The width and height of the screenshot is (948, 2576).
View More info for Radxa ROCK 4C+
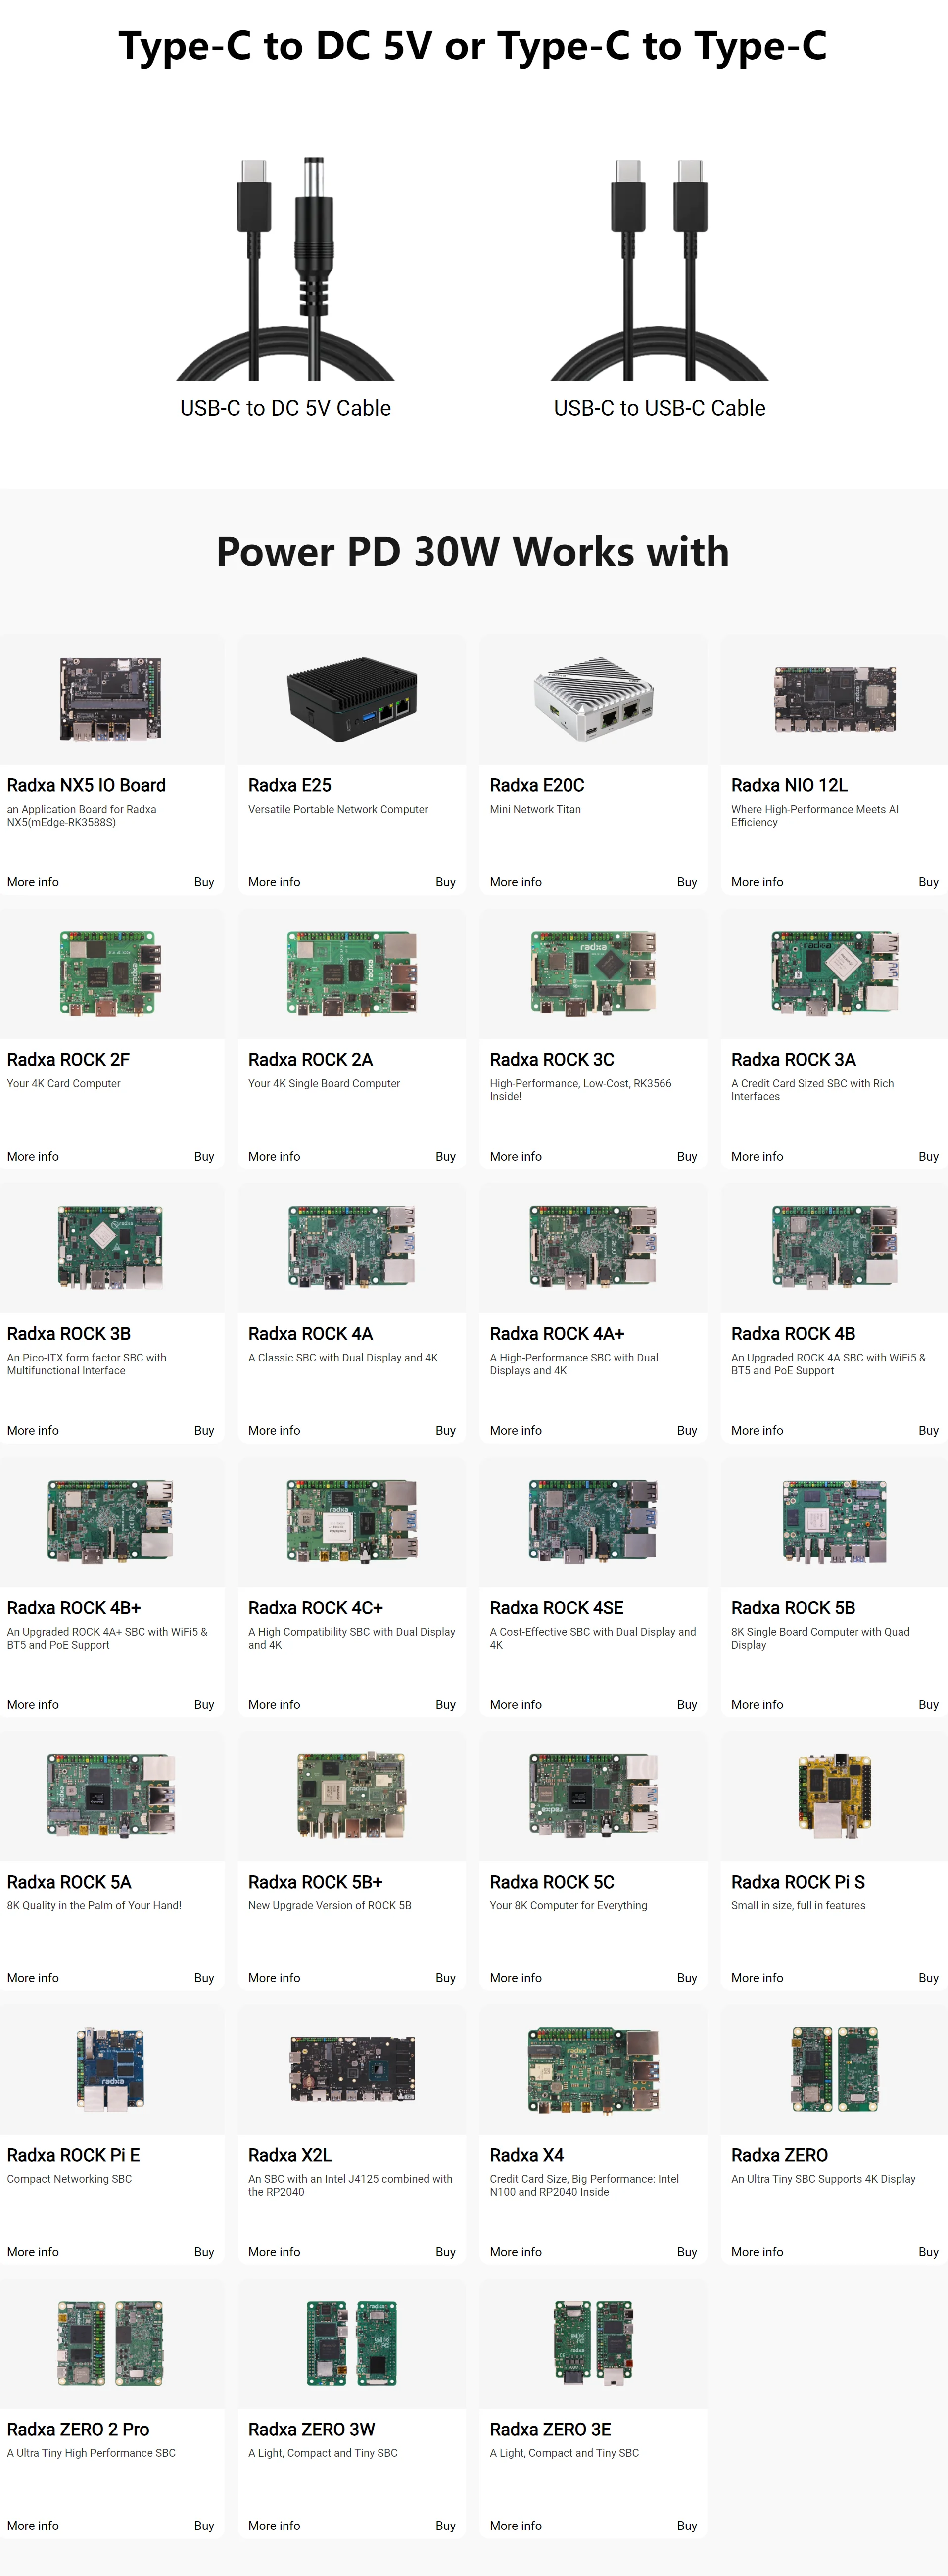(x=274, y=1704)
